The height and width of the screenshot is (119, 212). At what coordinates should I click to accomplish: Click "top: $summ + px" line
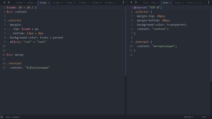point(26,29)
